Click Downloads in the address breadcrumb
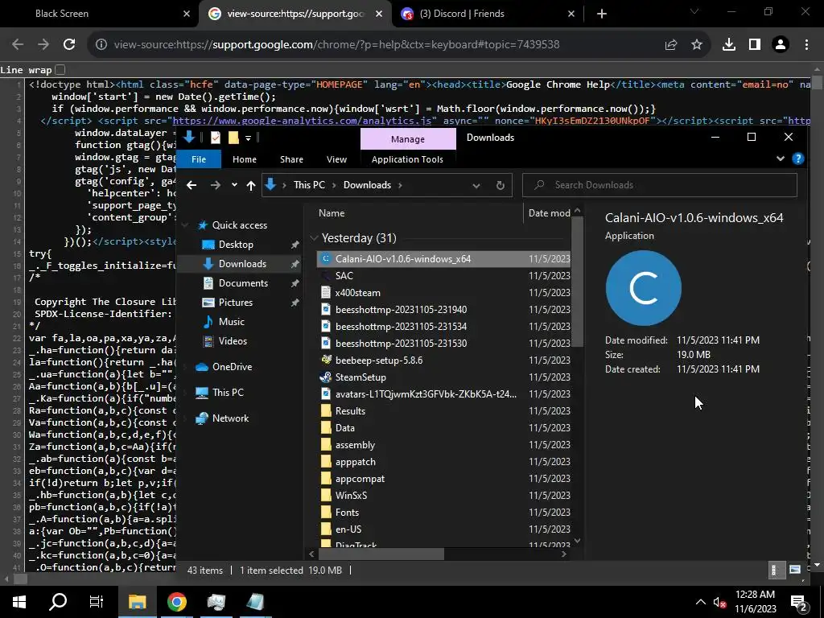This screenshot has width=824, height=618. click(367, 185)
